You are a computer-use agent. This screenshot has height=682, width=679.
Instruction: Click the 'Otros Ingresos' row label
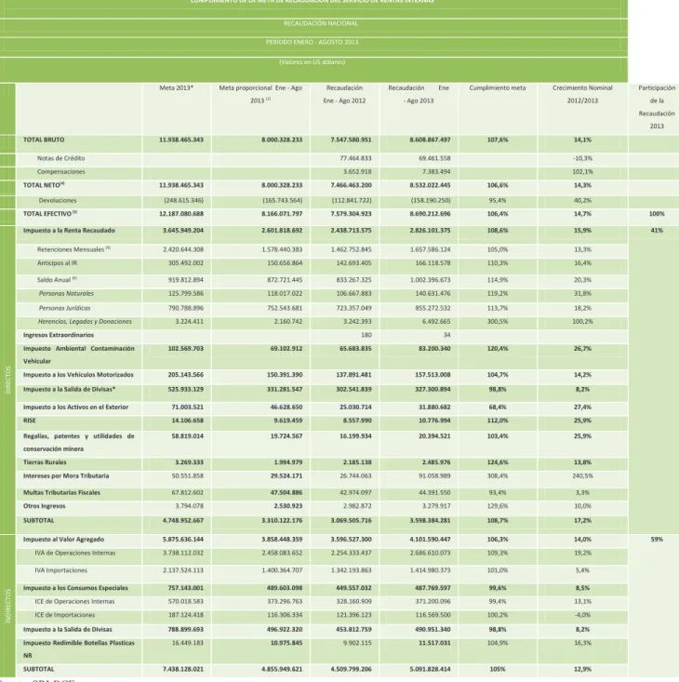coord(45,506)
